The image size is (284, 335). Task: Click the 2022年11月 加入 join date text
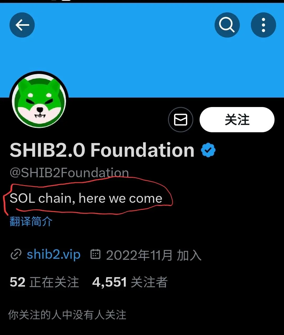pos(154,255)
